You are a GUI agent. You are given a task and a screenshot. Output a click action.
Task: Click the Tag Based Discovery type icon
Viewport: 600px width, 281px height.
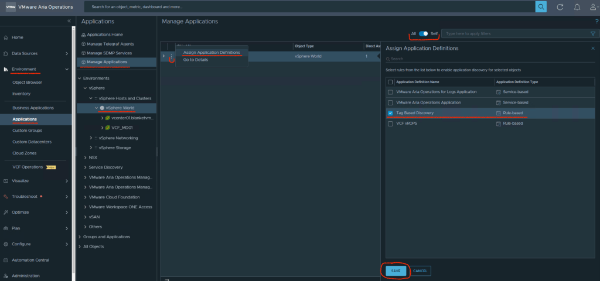pos(499,113)
